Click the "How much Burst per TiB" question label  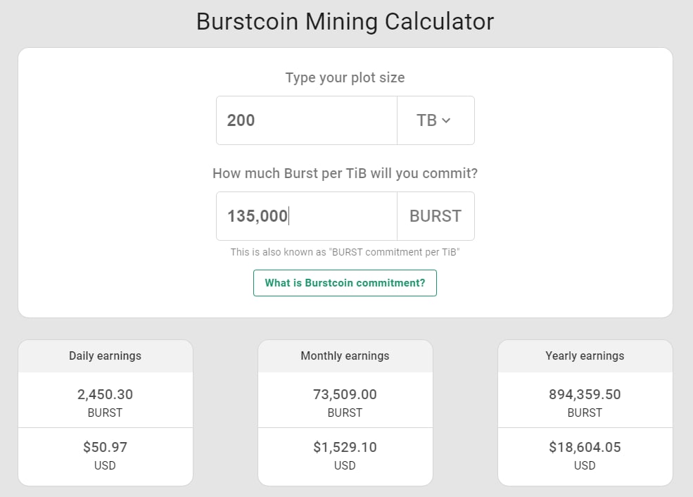click(345, 173)
